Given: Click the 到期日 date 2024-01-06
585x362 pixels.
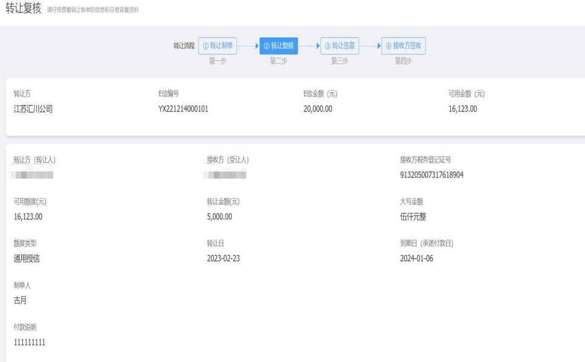Looking at the screenshot, I should click(416, 259).
